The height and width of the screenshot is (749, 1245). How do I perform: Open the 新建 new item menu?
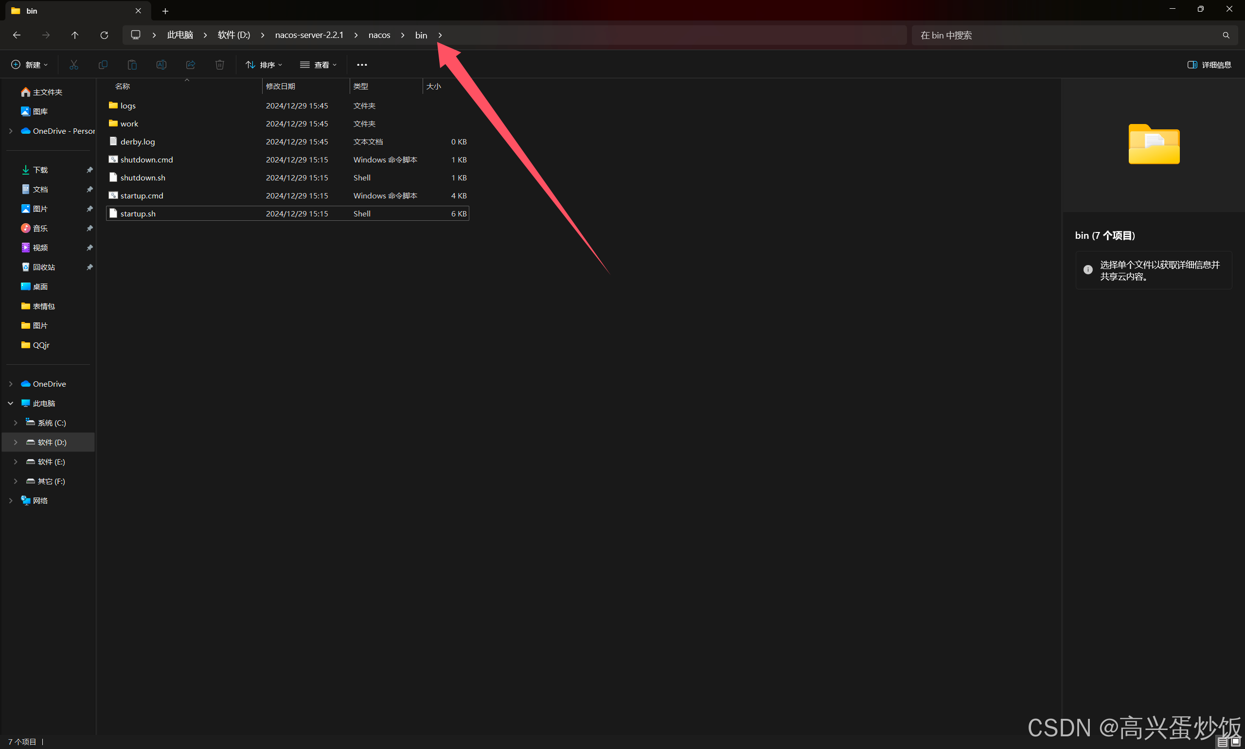click(29, 65)
